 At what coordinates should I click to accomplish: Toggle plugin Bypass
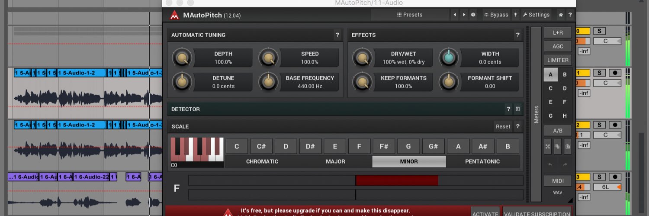coord(496,15)
